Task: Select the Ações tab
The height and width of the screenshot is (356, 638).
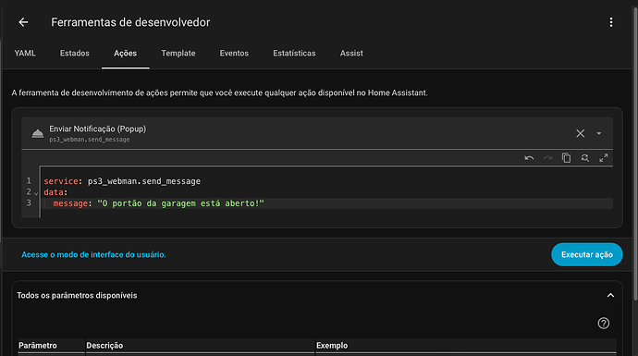Action: pyautogui.click(x=126, y=54)
